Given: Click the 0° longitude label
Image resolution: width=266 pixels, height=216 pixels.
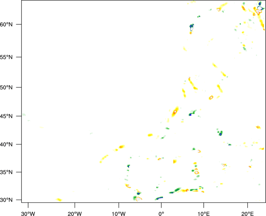Looking at the screenshot, I should 161,214.
